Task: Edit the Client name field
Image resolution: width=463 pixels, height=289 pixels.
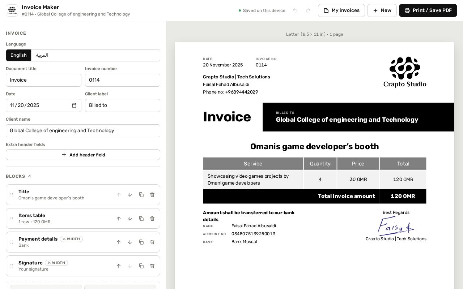Action: coord(83,131)
